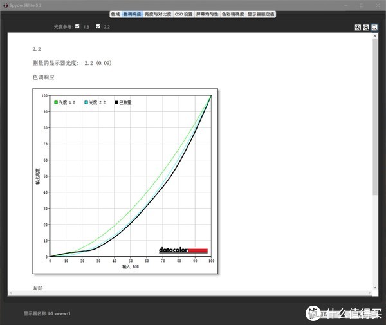The width and height of the screenshot is (386, 325).
Task: Click the green 光度 1.8 legend swatch
Action: [x=56, y=102]
